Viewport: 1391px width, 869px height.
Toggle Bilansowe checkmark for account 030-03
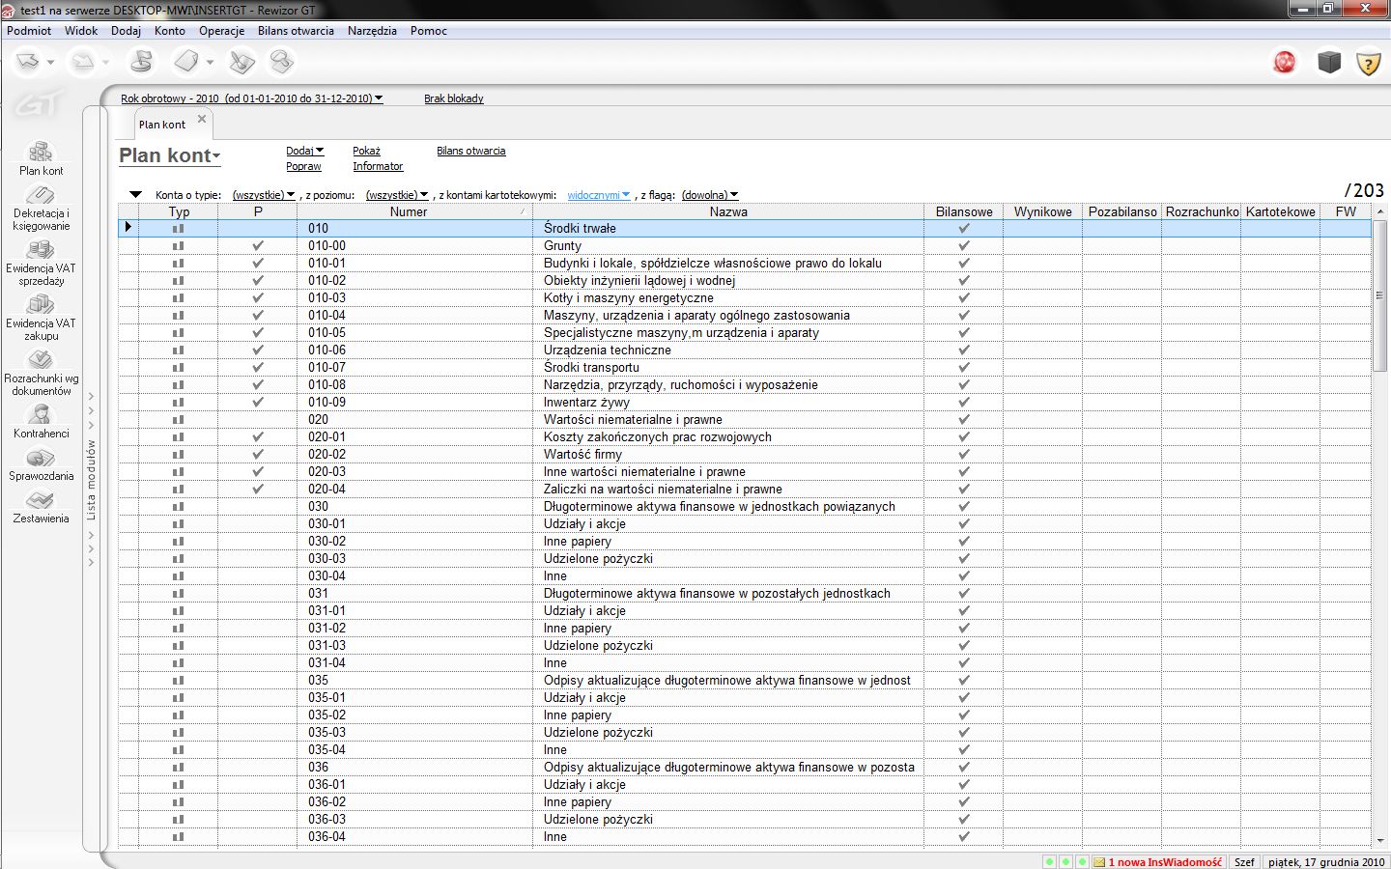(x=964, y=559)
